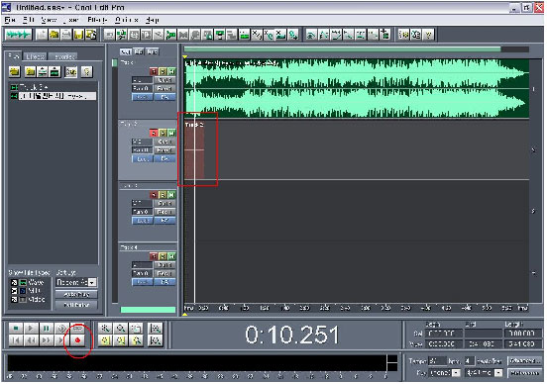The image size is (547, 384).
Task: Click the question mark help icon in the toolbar
Action: 429,35
